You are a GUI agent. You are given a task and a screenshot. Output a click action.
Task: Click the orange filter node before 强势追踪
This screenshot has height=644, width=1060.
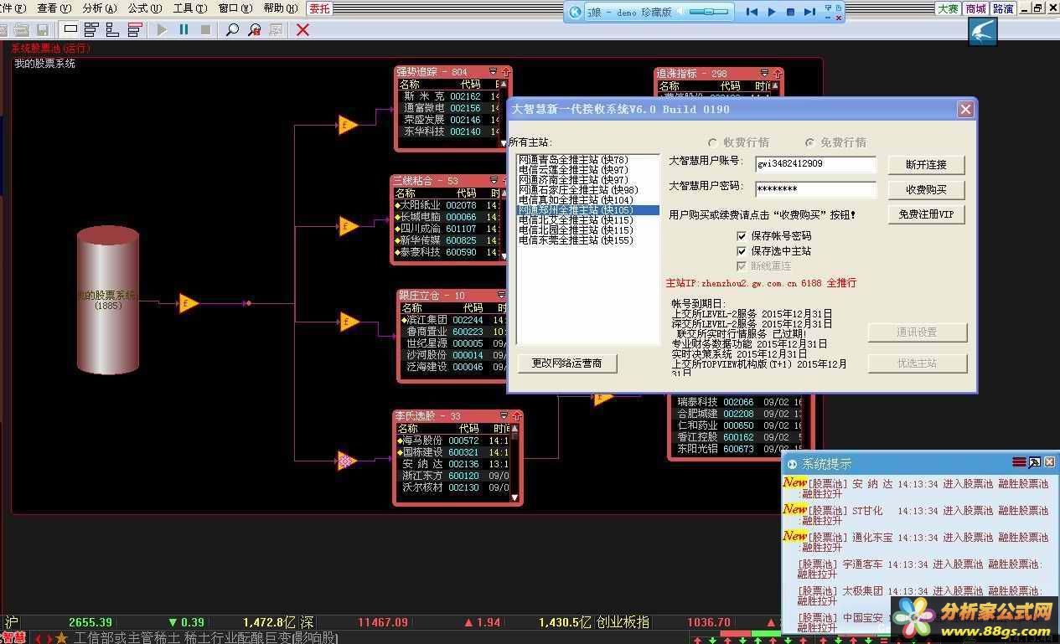[x=347, y=126]
